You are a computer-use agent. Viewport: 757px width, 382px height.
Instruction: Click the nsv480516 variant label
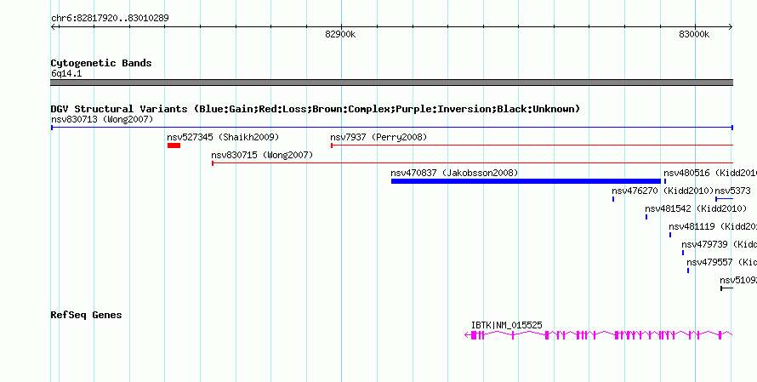coord(710,173)
